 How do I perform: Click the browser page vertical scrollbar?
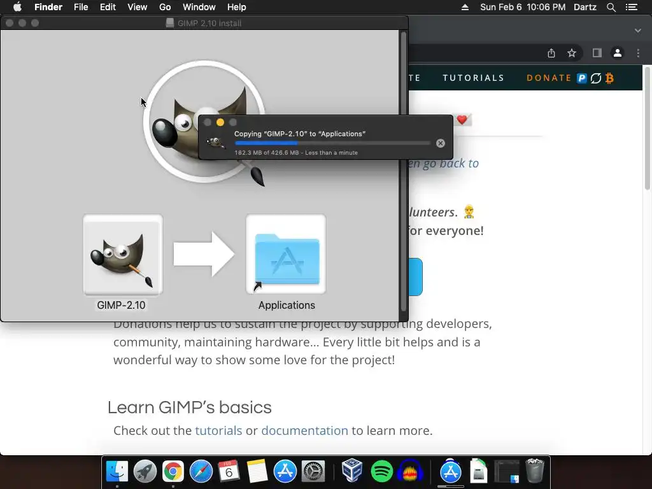coord(648,128)
